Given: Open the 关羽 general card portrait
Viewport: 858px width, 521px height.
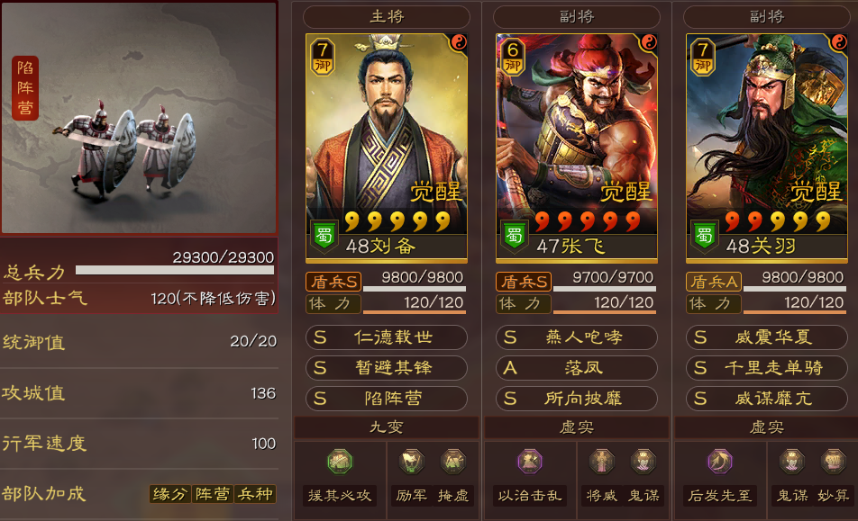Looking at the screenshot, I should pos(767,148).
